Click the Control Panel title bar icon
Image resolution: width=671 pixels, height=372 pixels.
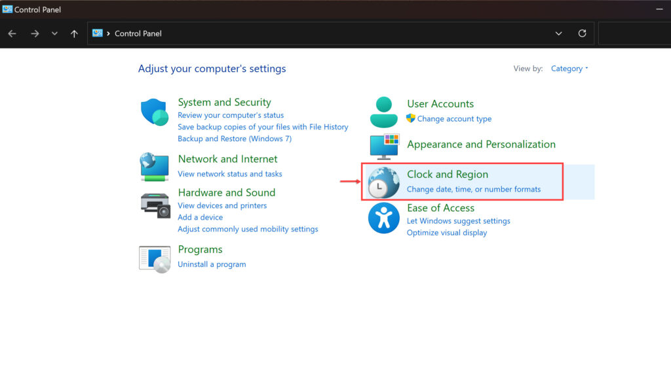(7, 9)
